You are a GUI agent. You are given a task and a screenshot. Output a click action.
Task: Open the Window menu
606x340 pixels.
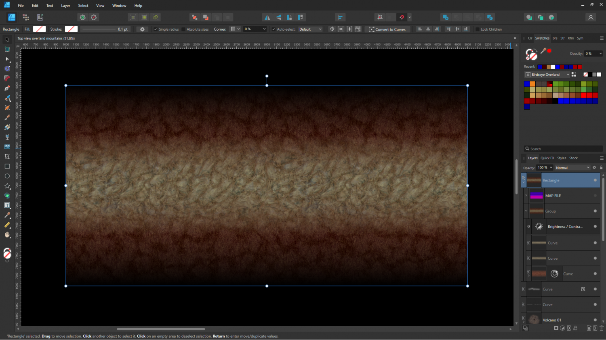119,6
